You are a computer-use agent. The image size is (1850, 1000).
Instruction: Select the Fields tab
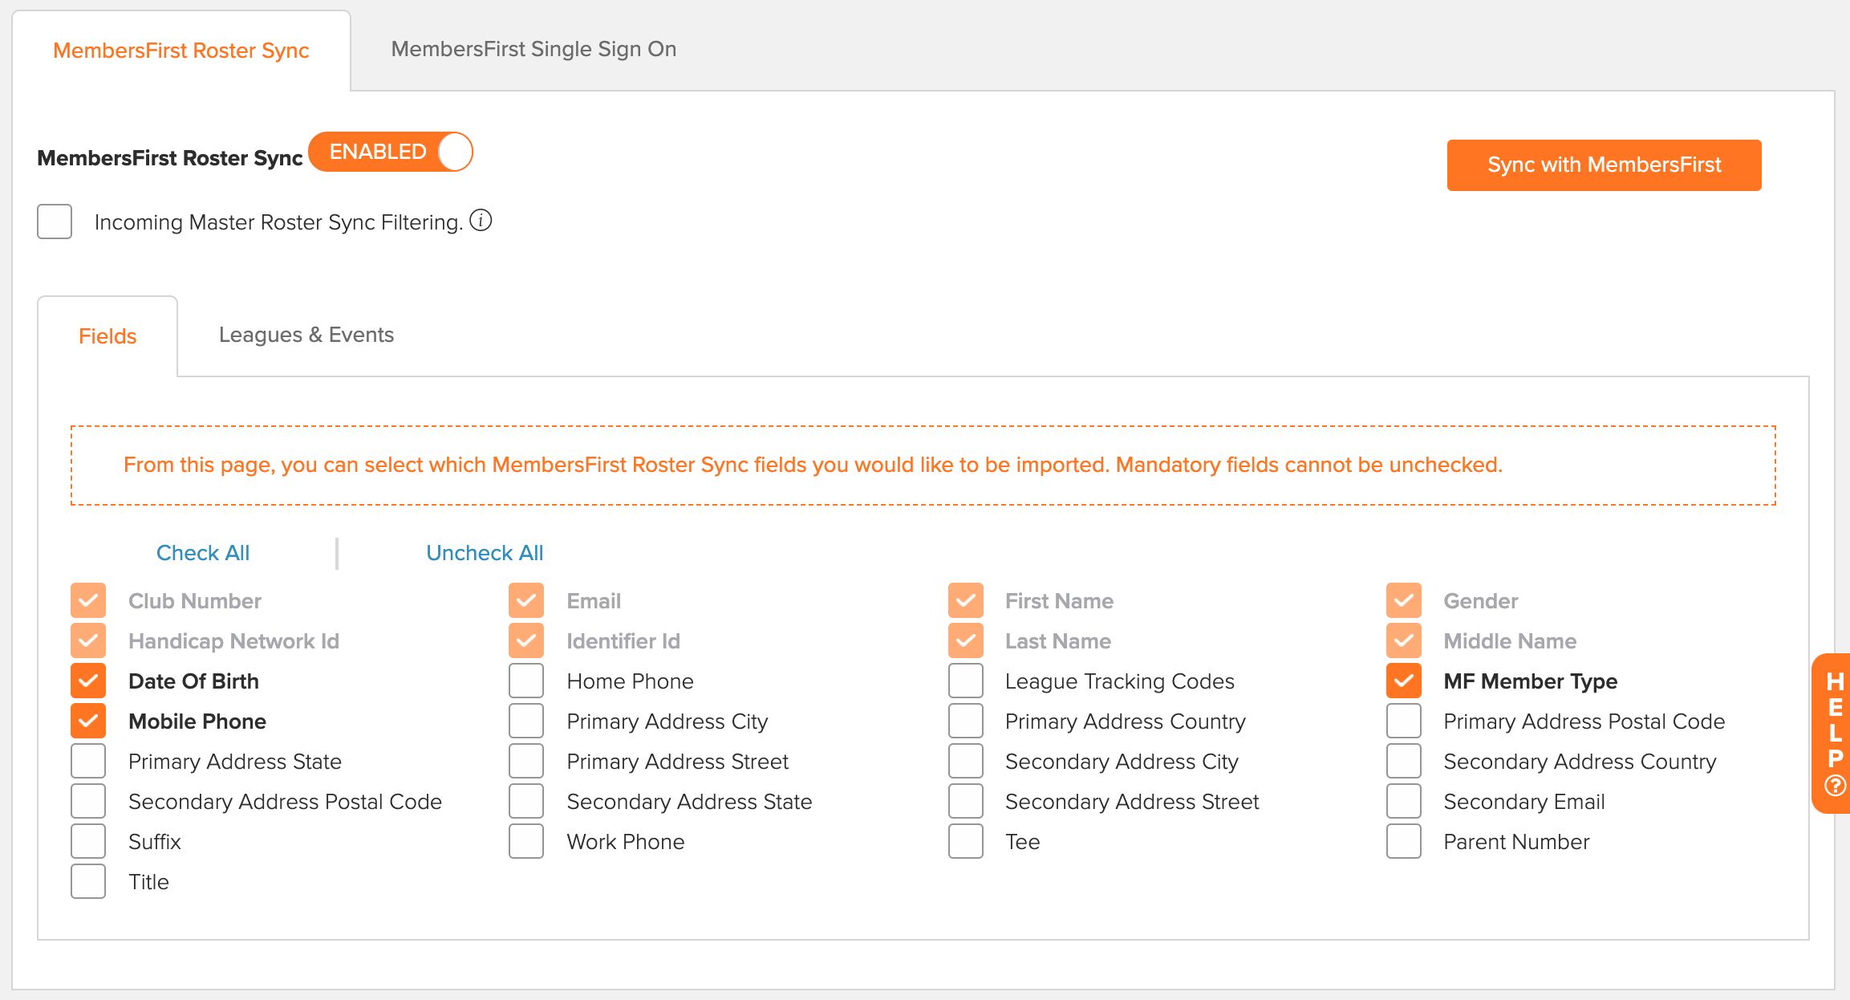(108, 336)
